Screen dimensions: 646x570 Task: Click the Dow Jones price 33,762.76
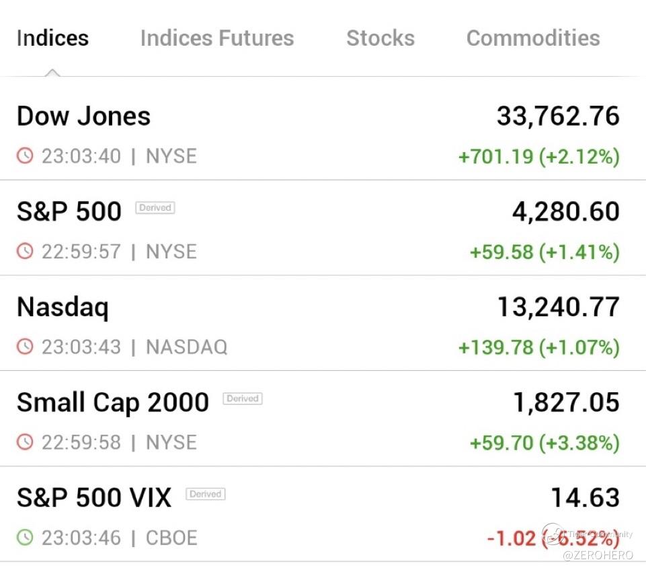(x=558, y=116)
